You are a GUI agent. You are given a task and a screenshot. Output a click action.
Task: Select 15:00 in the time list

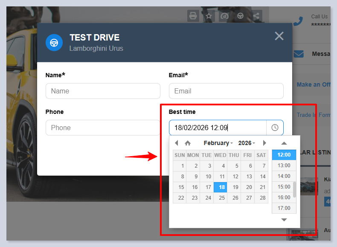tap(284, 187)
